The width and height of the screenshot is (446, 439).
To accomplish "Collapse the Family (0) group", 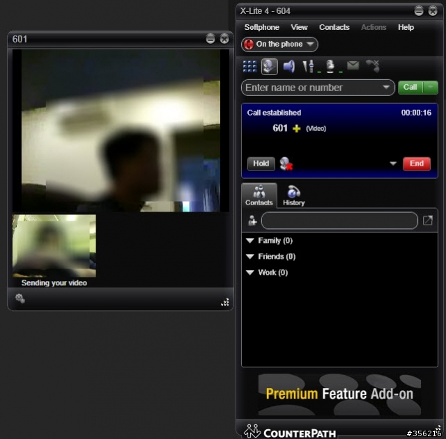I will point(249,241).
